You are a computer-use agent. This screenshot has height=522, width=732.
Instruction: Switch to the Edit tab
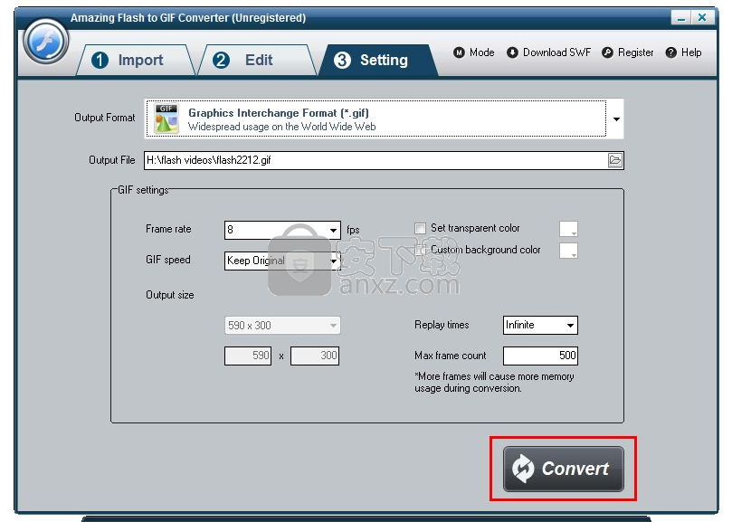(x=257, y=60)
